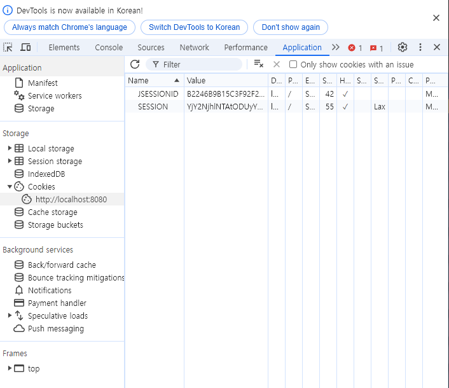Click the Lax SameSite cell
Screen dimensions: 449x388
pos(380,107)
